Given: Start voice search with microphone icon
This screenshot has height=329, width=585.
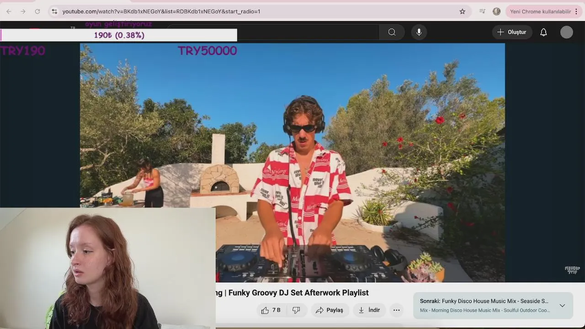Looking at the screenshot, I should 419,32.
